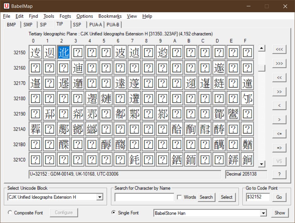295x223 pixels.
Task: Select character cell at 32170 column F
Action: (247, 83)
